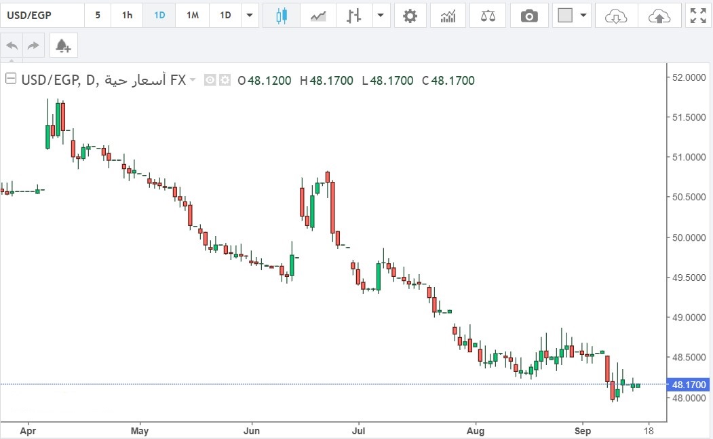Click the Jul label on time axis

(358, 431)
